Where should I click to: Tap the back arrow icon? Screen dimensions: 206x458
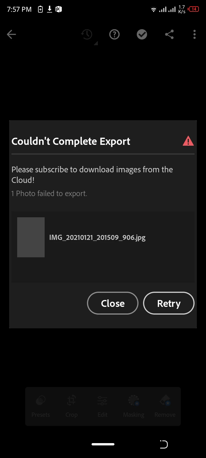11,35
